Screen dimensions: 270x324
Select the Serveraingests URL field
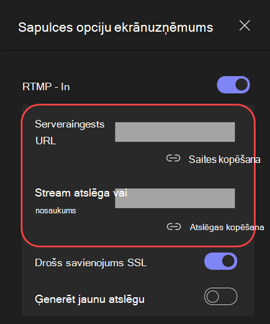pos(175,132)
